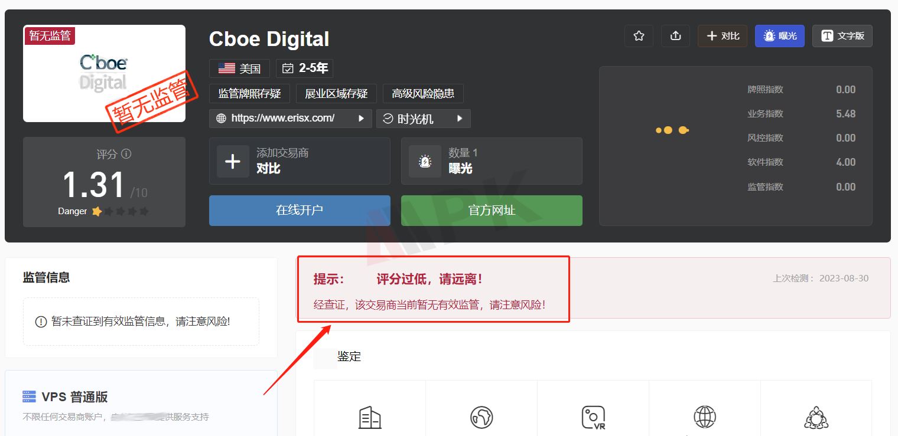
Task: Open the 数量 1 曝光 card
Action: coord(492,161)
